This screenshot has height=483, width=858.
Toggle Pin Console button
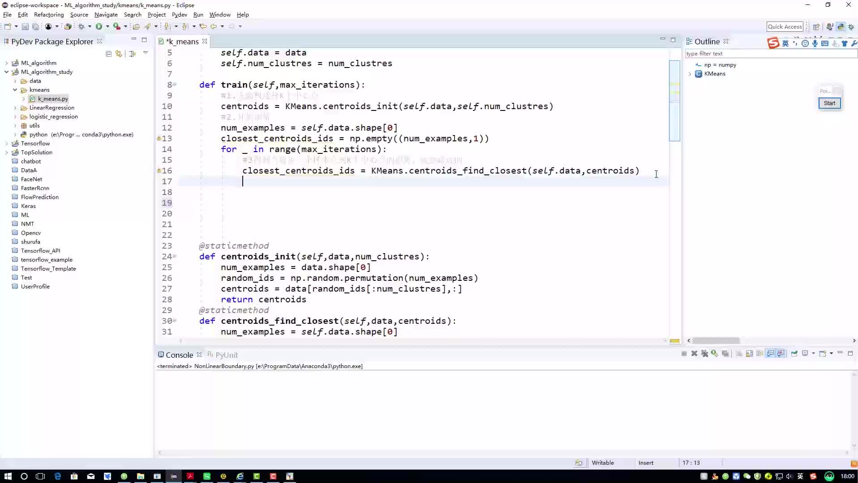pos(794,353)
